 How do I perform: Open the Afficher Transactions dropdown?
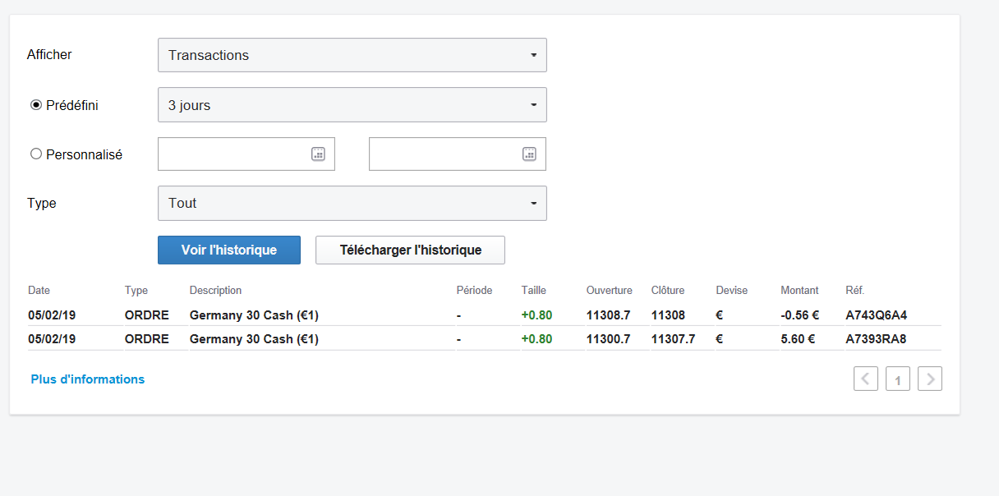click(x=352, y=55)
